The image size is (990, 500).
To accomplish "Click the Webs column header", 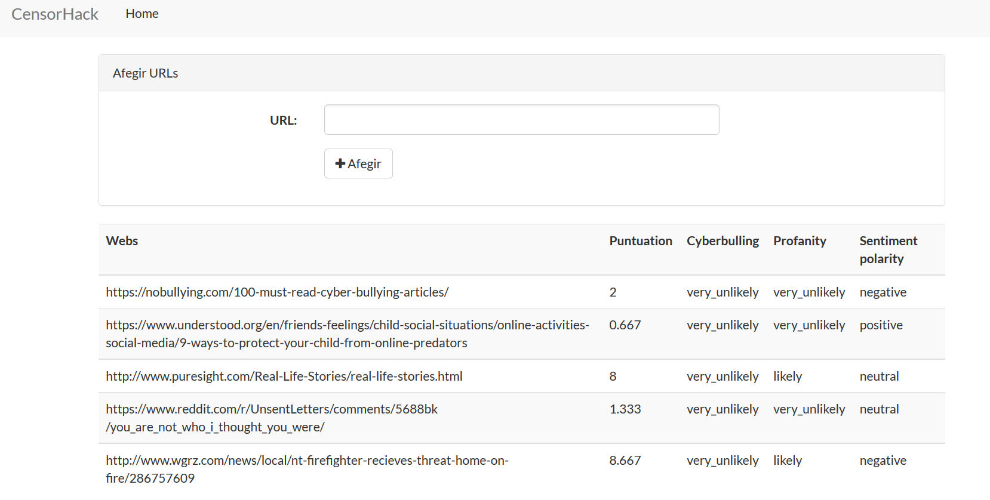I will tap(122, 241).
